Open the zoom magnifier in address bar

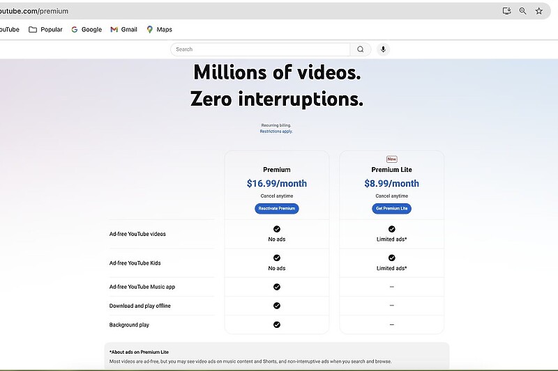click(522, 11)
